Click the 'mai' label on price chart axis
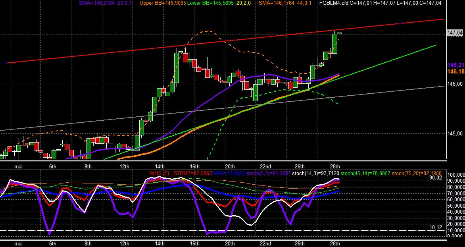Image resolution: width=465 pixels, height=247 pixels. click(x=18, y=166)
